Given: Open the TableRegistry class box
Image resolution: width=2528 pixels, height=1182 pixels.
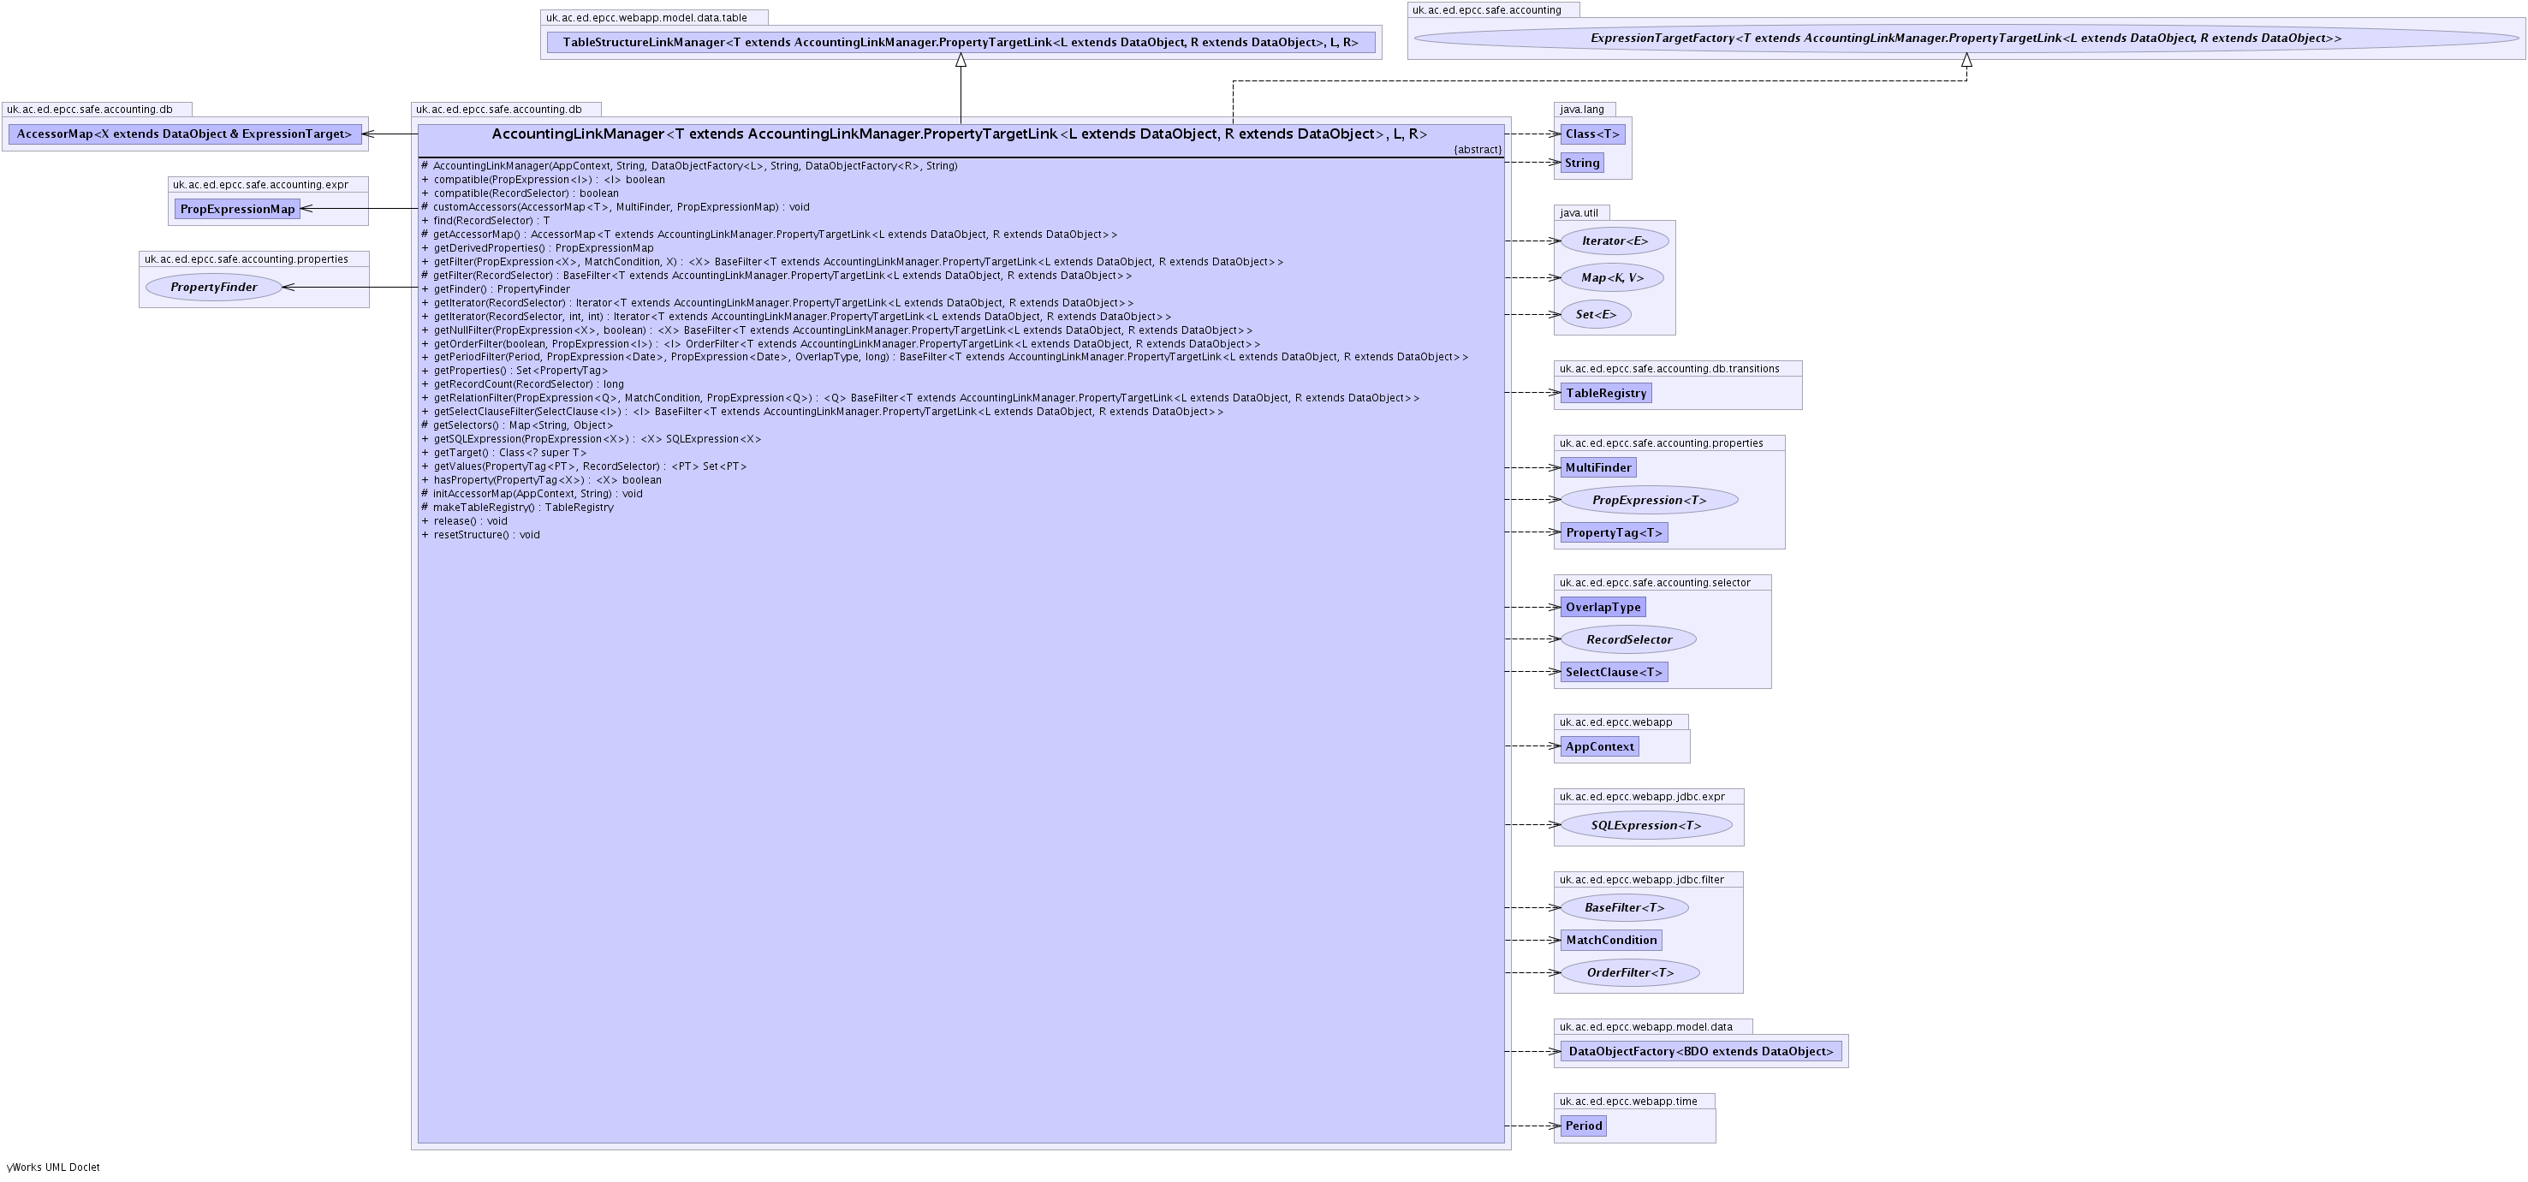Looking at the screenshot, I should click(x=1605, y=394).
